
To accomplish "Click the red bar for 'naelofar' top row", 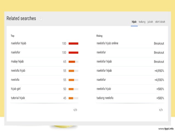I will (74, 53).
